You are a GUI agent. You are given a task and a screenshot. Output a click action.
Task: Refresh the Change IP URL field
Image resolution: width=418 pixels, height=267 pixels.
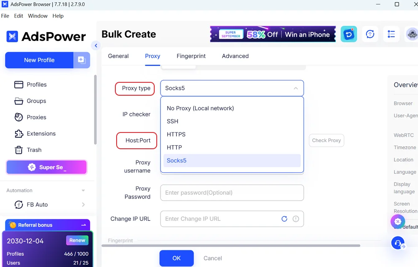pos(284,219)
